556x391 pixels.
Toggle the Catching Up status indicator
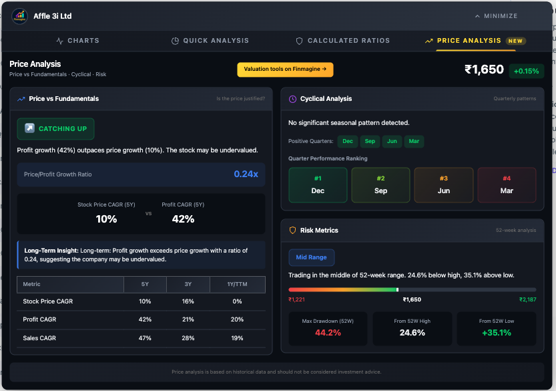55,128
